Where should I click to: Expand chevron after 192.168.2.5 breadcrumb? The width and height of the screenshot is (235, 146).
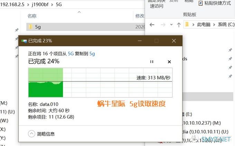pyautogui.click(x=28, y=4)
